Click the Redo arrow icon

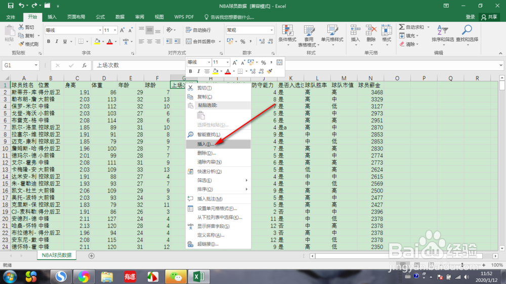(34, 6)
